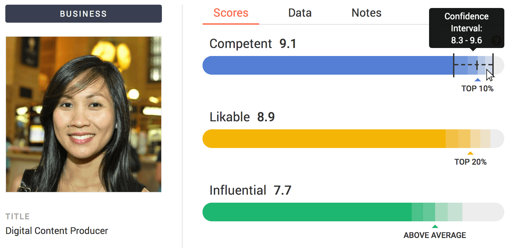Switch to the Scores tab
The width and height of the screenshot is (513, 248).
(231, 13)
